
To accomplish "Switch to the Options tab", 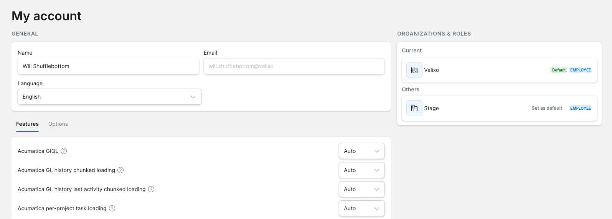I will pyautogui.click(x=58, y=124).
